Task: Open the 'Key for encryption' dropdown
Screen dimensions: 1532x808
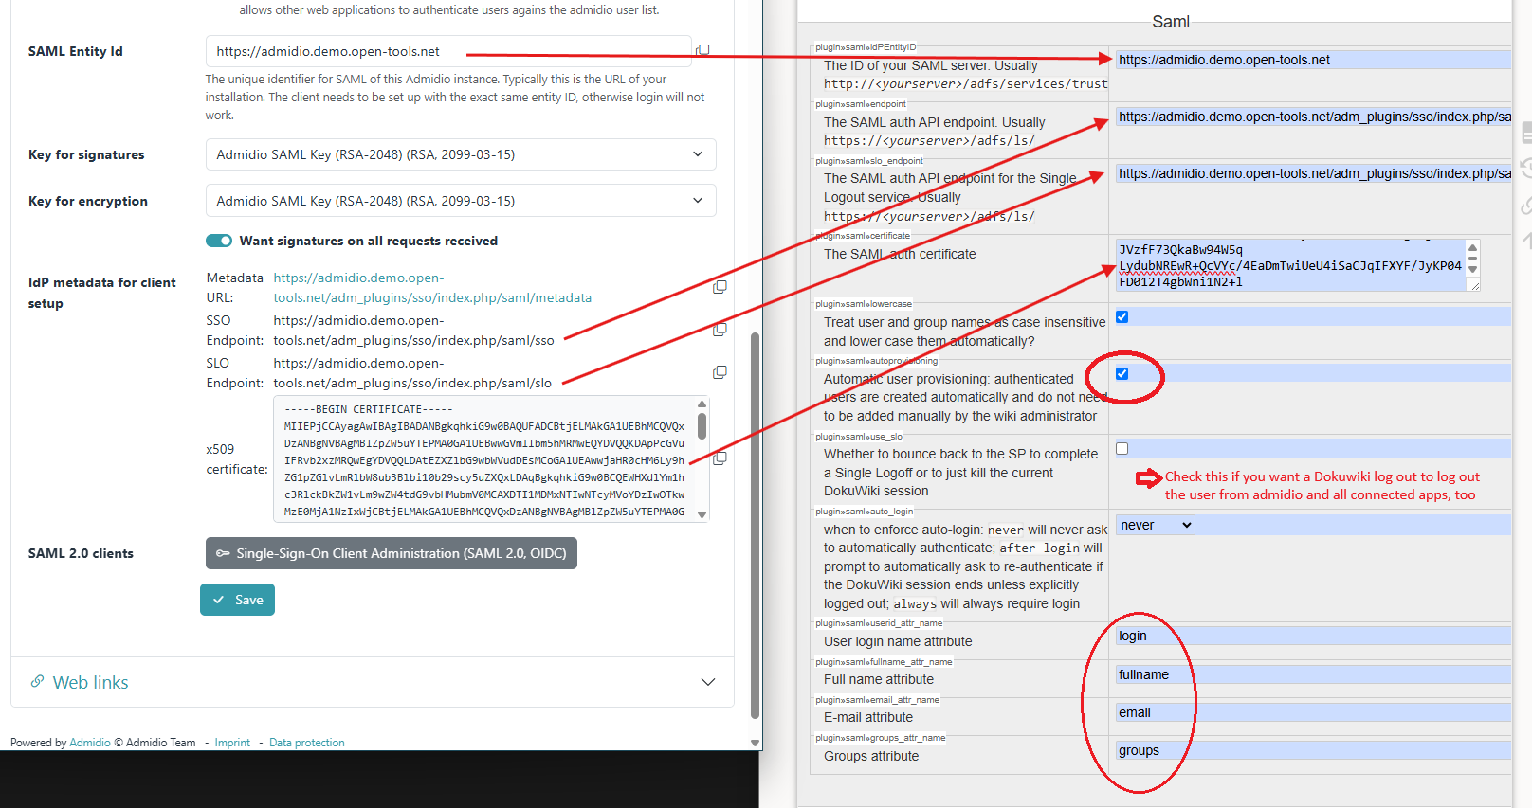Action: [461, 201]
